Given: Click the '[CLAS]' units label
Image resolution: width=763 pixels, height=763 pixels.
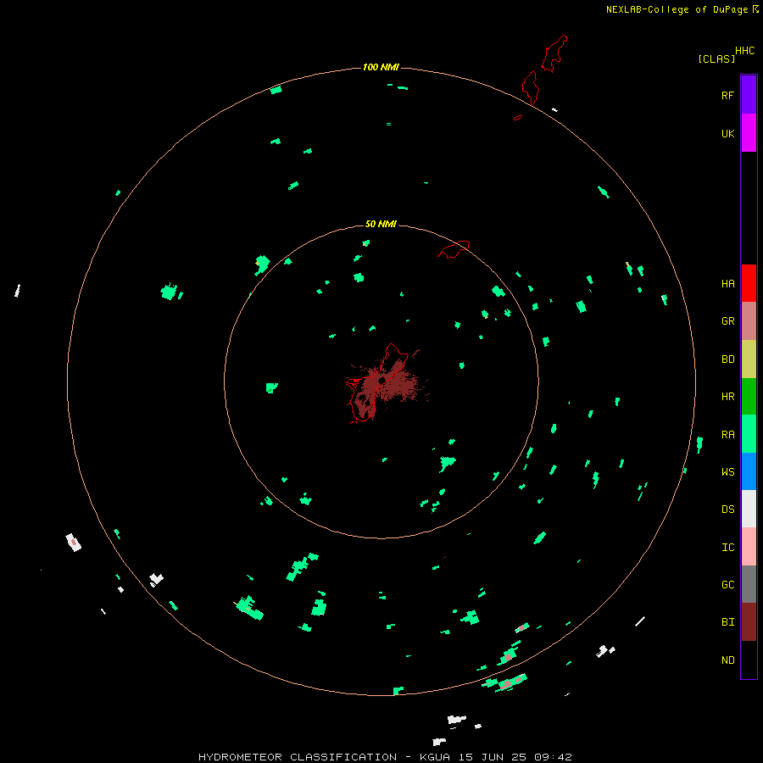Looking at the screenshot, I should click(x=716, y=58).
